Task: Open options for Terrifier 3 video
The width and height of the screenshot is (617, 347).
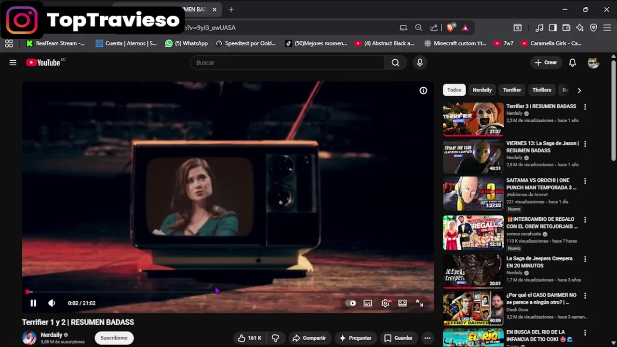Action: click(x=585, y=107)
